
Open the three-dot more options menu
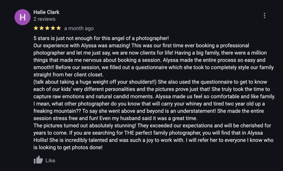click(x=264, y=16)
